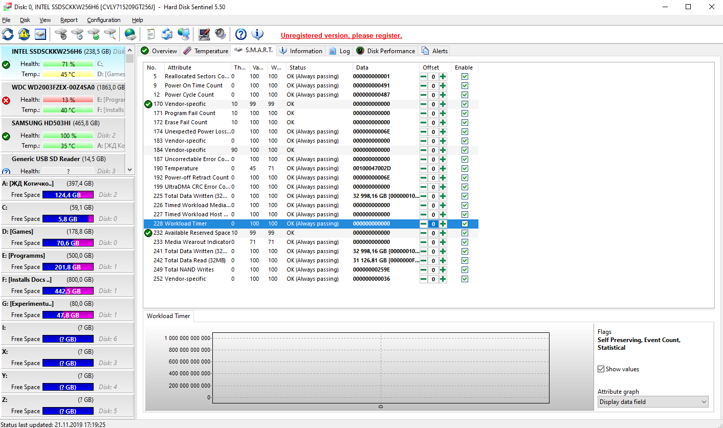Click the green check icon of INTEL SSD
Image resolution: width=723 pixels, height=428 pixels.
pos(6,65)
